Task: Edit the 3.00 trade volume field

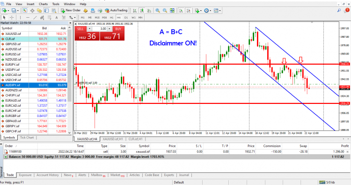Action: pos(99,29)
